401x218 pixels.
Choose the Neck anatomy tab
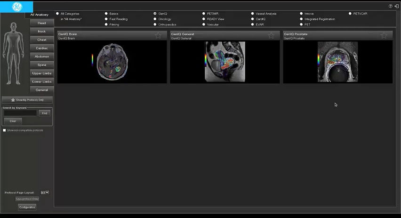tap(42, 32)
